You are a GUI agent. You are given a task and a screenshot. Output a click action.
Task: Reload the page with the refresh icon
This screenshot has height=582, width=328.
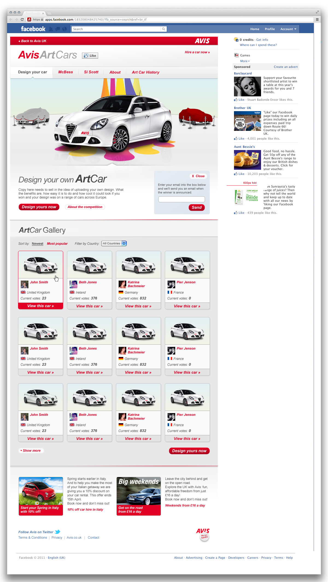point(22,19)
